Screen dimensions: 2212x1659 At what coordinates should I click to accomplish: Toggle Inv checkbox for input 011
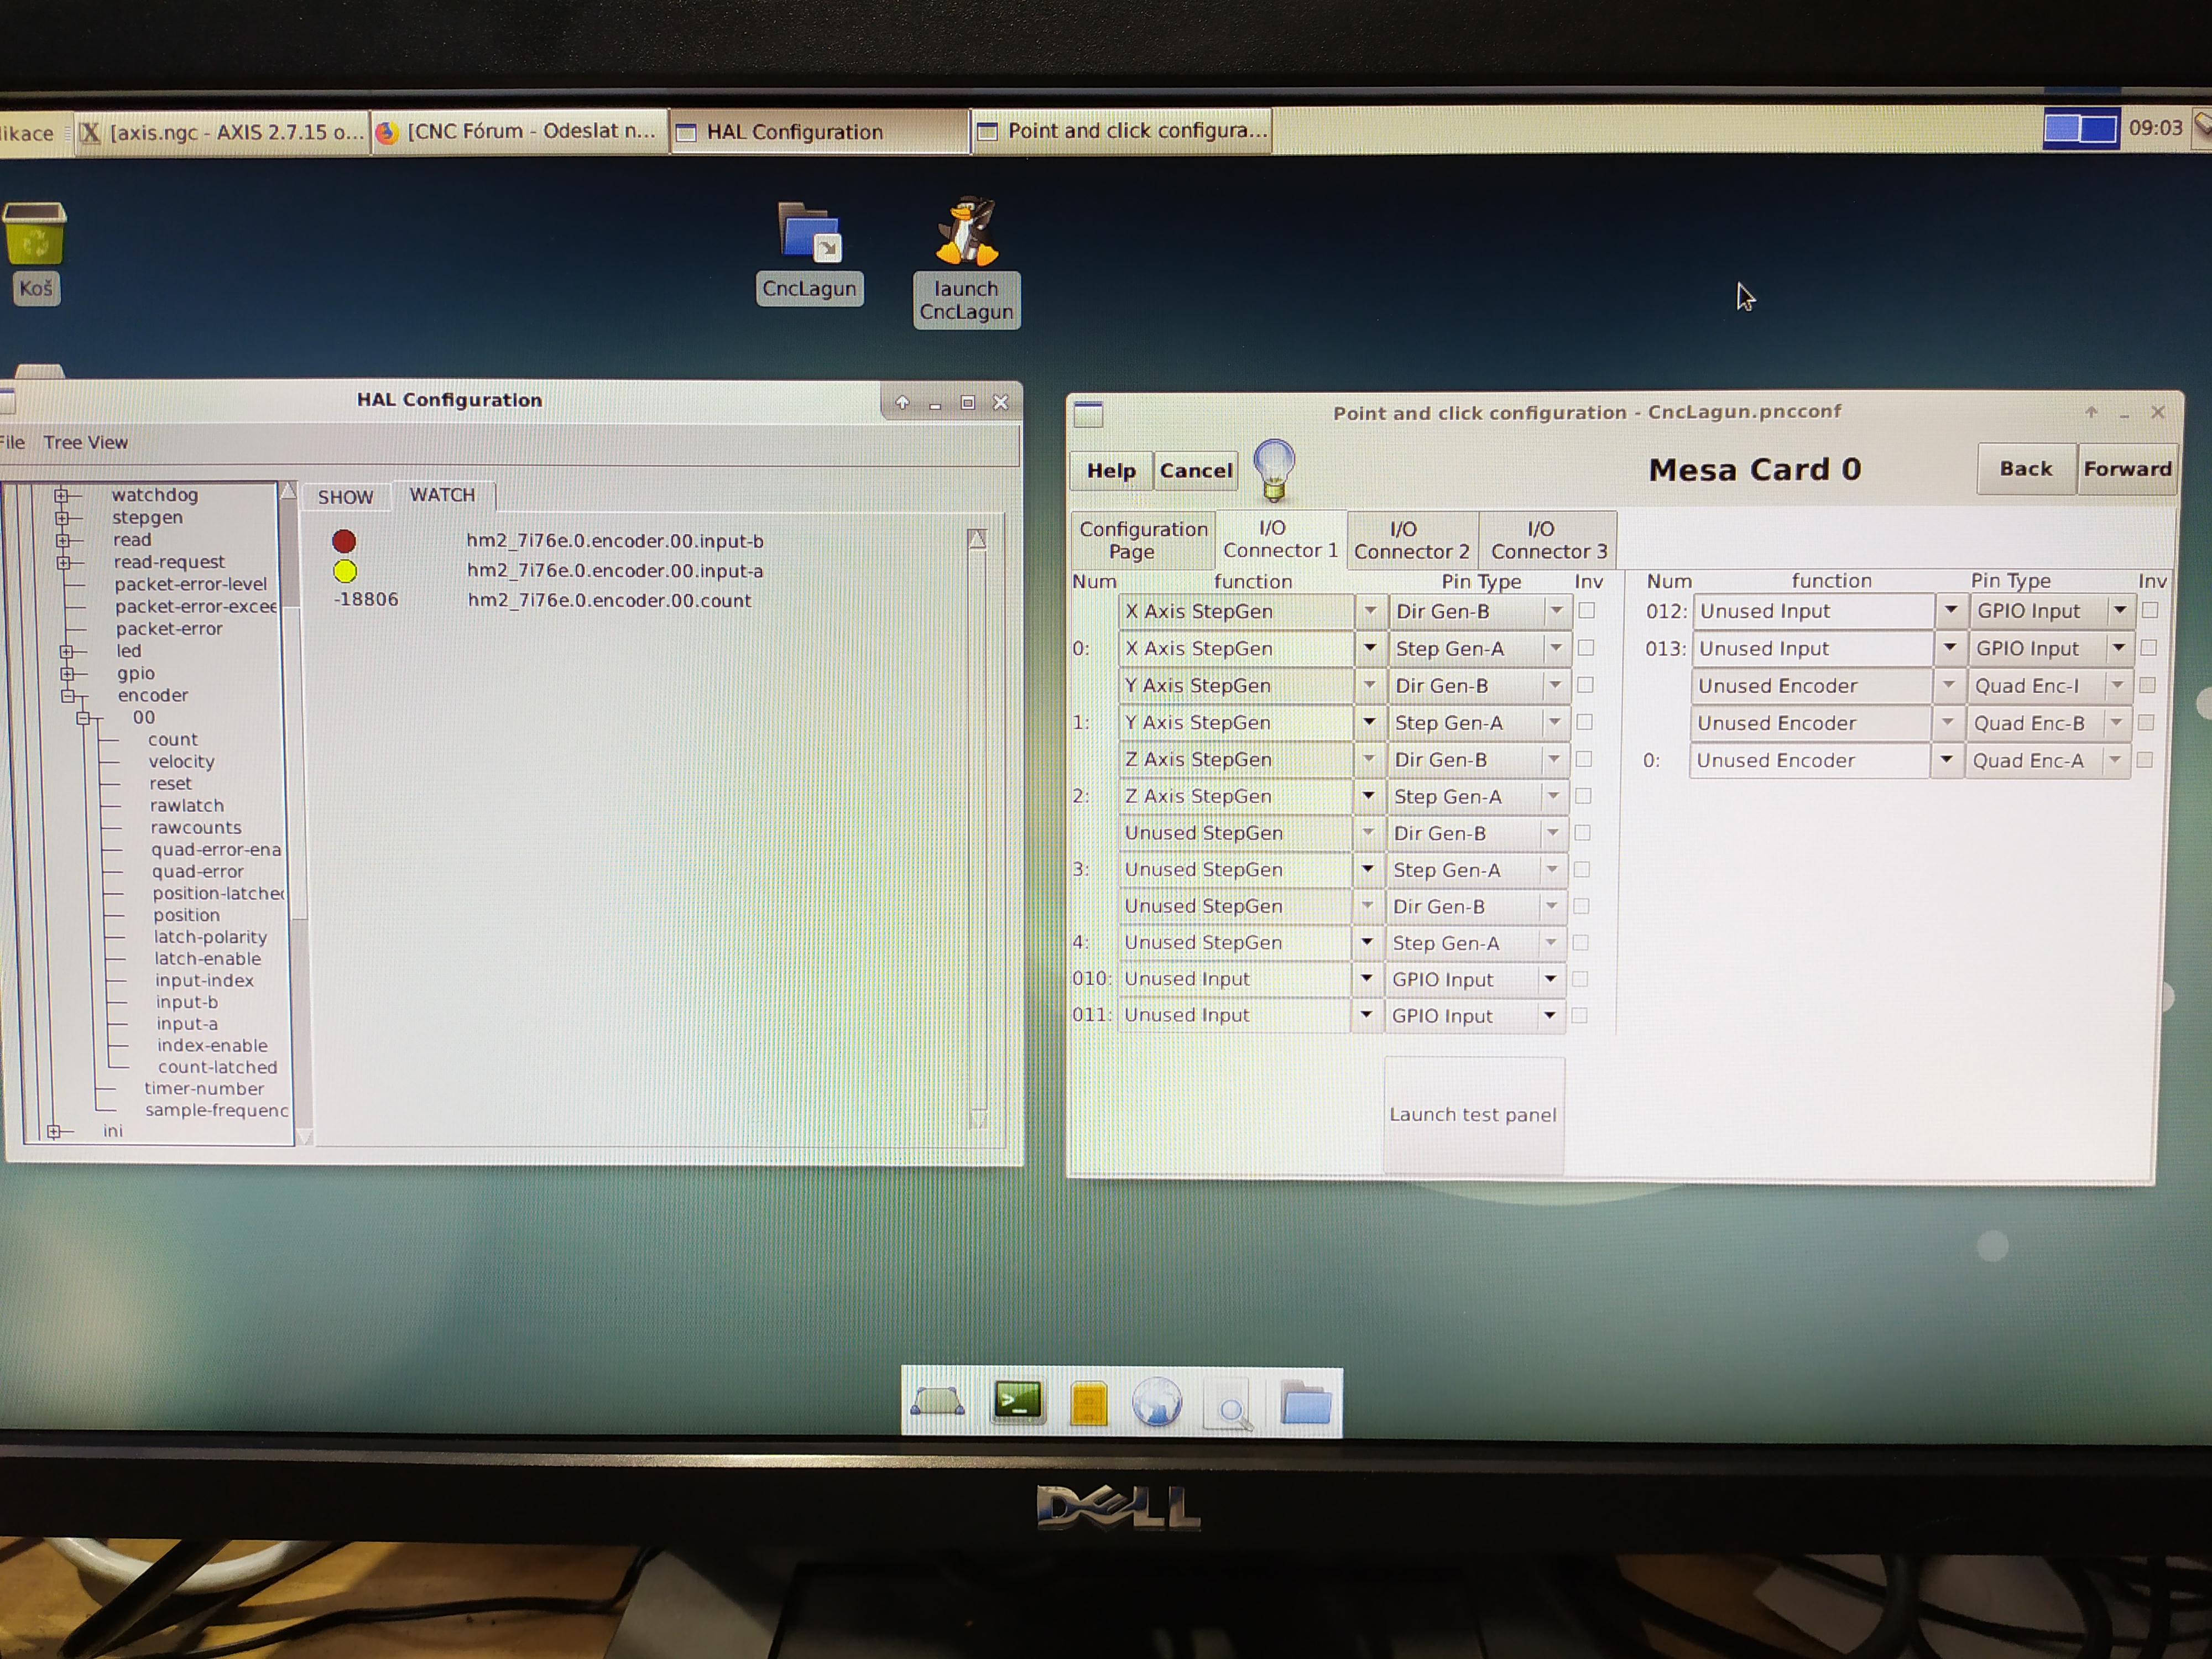1579,1015
